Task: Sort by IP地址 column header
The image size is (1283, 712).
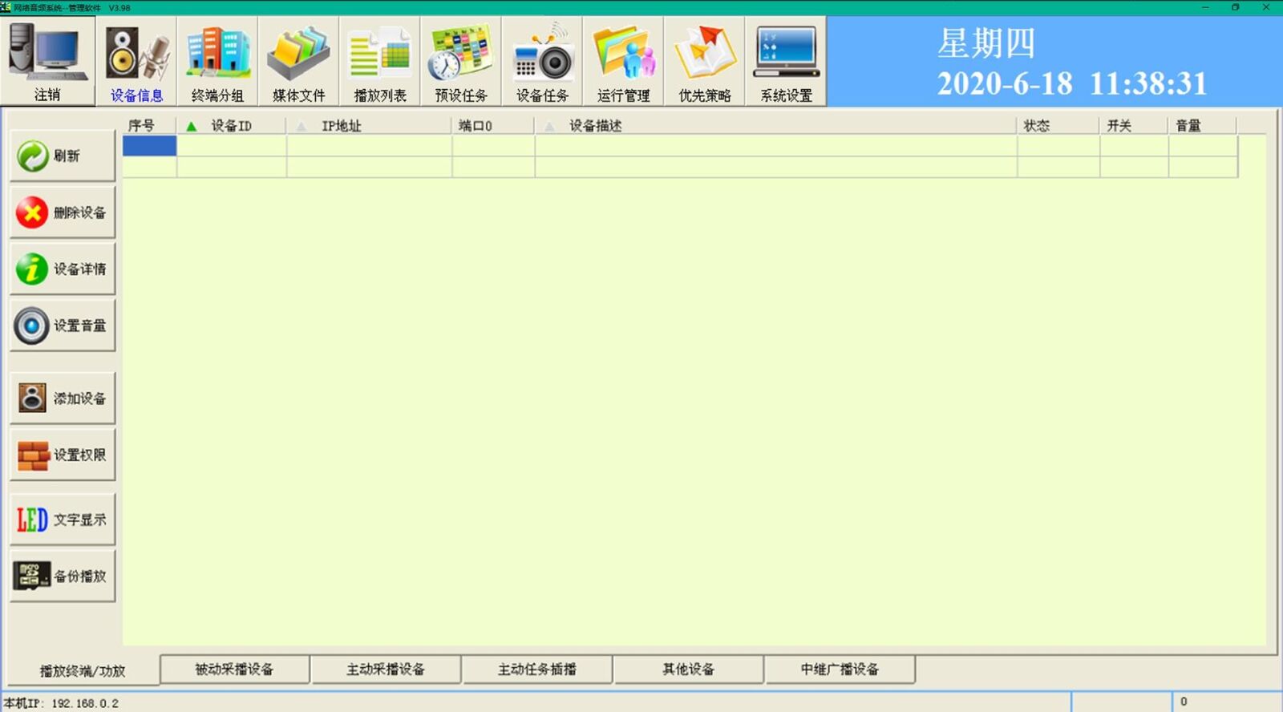Action: click(370, 126)
